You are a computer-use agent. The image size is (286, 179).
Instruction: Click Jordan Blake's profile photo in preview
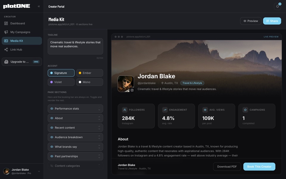click(126, 84)
